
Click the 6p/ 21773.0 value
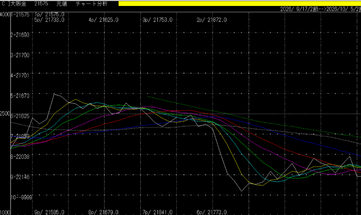pyautogui.click(x=212, y=212)
